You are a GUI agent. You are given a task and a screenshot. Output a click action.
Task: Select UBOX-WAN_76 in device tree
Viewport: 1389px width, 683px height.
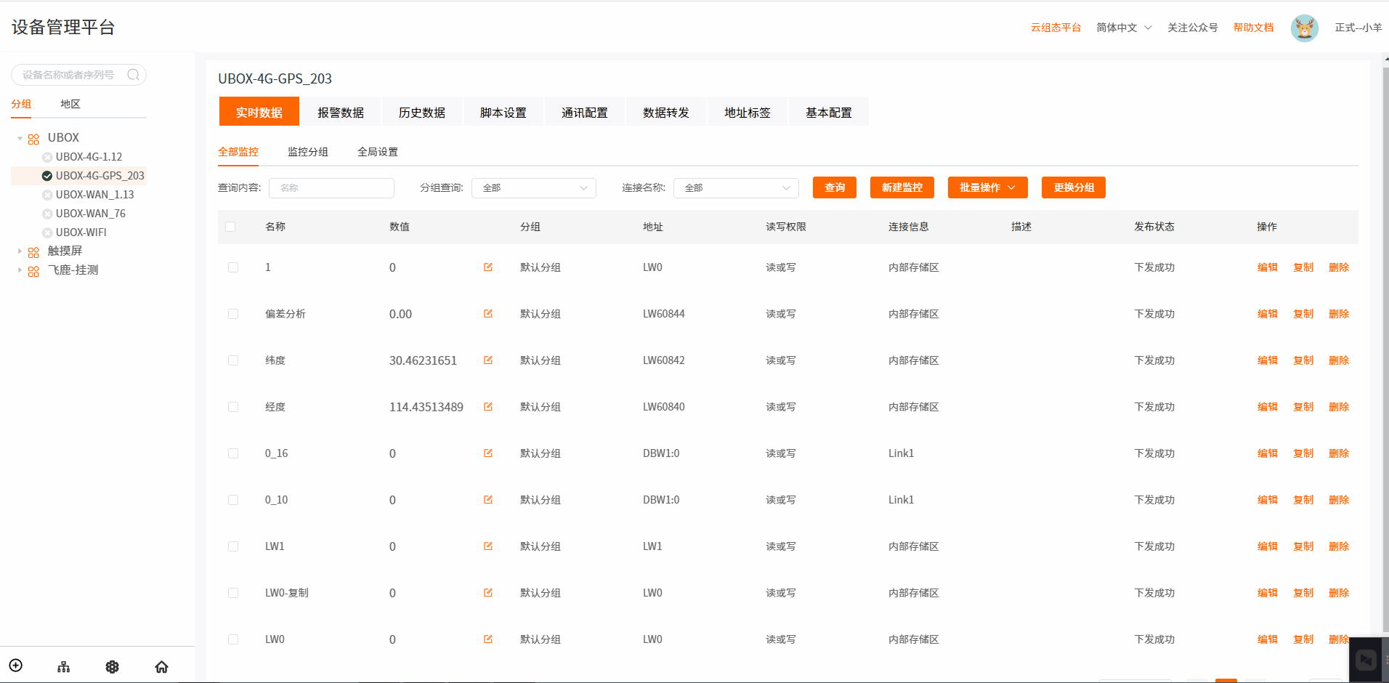[x=90, y=214]
